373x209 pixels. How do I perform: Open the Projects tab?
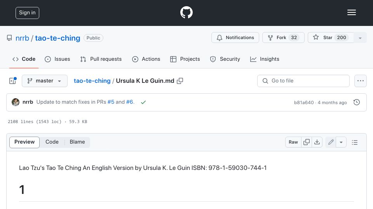pyautogui.click(x=185, y=59)
